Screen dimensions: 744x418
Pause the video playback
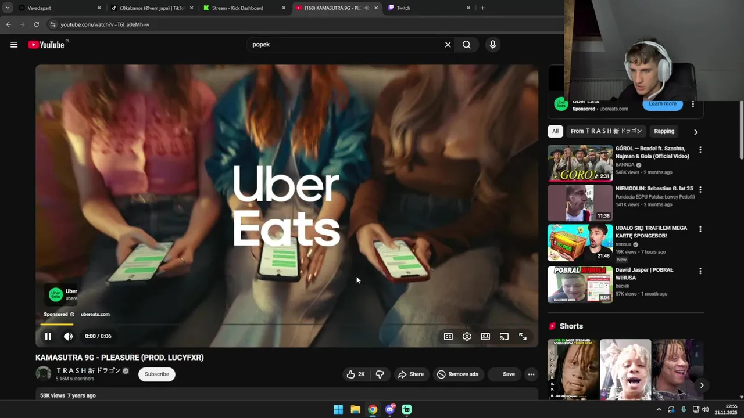(48, 336)
